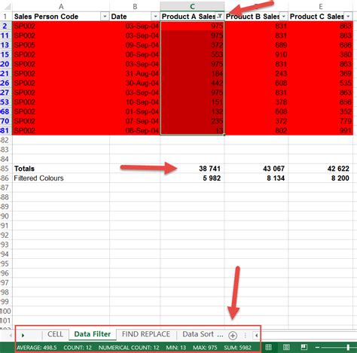Open the CELL sheet tab

[x=55, y=334]
